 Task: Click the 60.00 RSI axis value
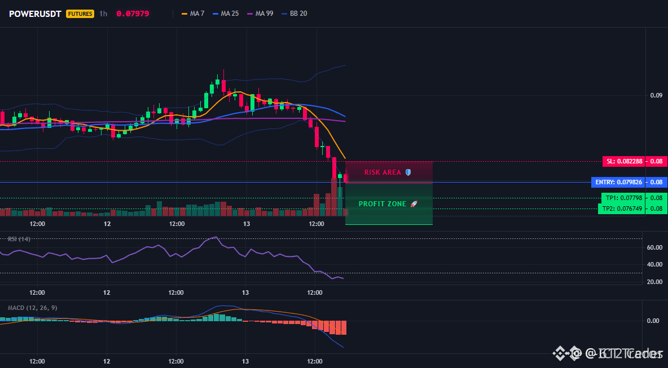pos(654,247)
